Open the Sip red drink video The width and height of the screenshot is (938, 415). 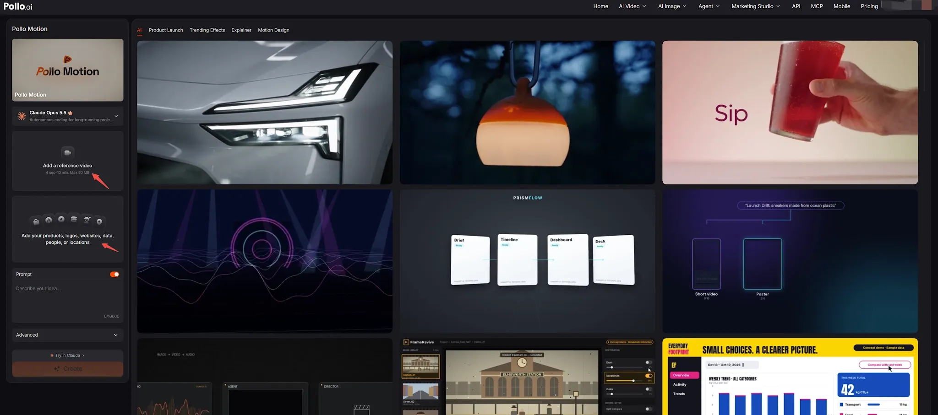point(790,113)
